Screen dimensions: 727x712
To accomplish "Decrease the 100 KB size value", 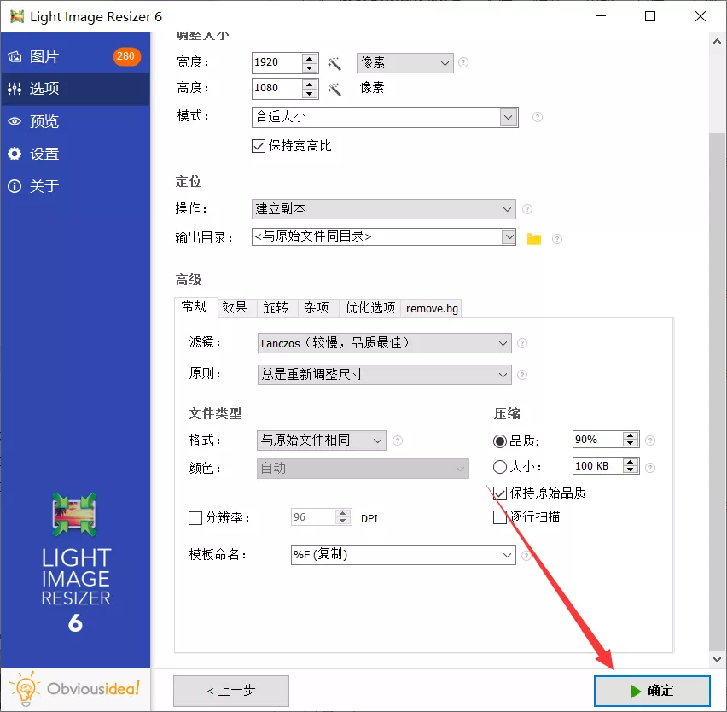I will pos(630,470).
